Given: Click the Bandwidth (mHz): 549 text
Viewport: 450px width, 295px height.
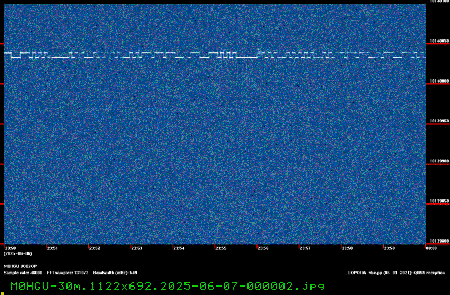Looking at the screenshot, I should (115, 273).
